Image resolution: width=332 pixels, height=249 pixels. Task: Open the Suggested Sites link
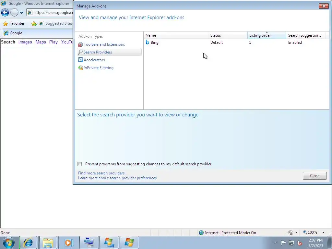point(56,23)
